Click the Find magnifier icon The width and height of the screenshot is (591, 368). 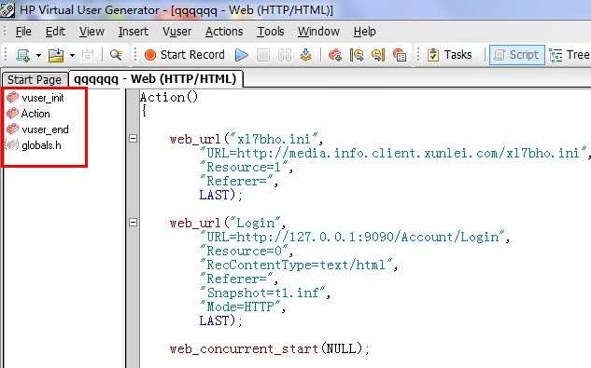click(116, 55)
